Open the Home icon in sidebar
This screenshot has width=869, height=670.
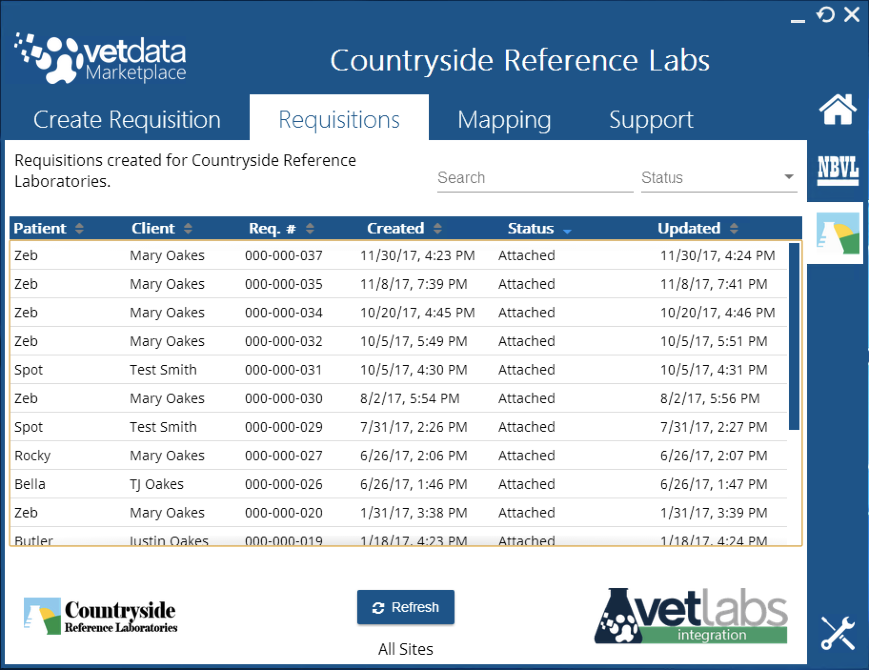coord(838,109)
